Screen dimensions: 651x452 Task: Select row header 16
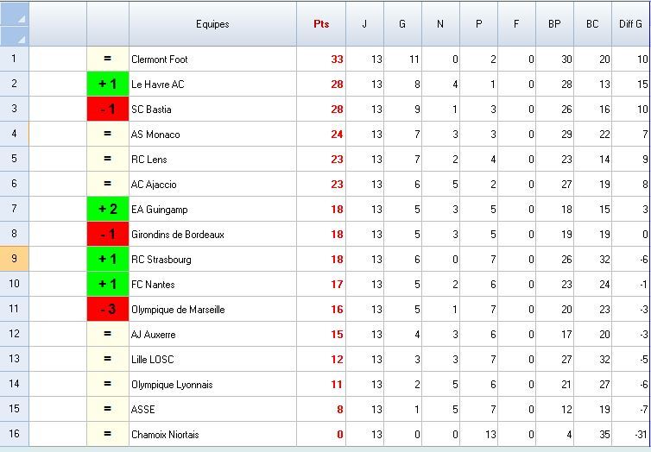15,435
